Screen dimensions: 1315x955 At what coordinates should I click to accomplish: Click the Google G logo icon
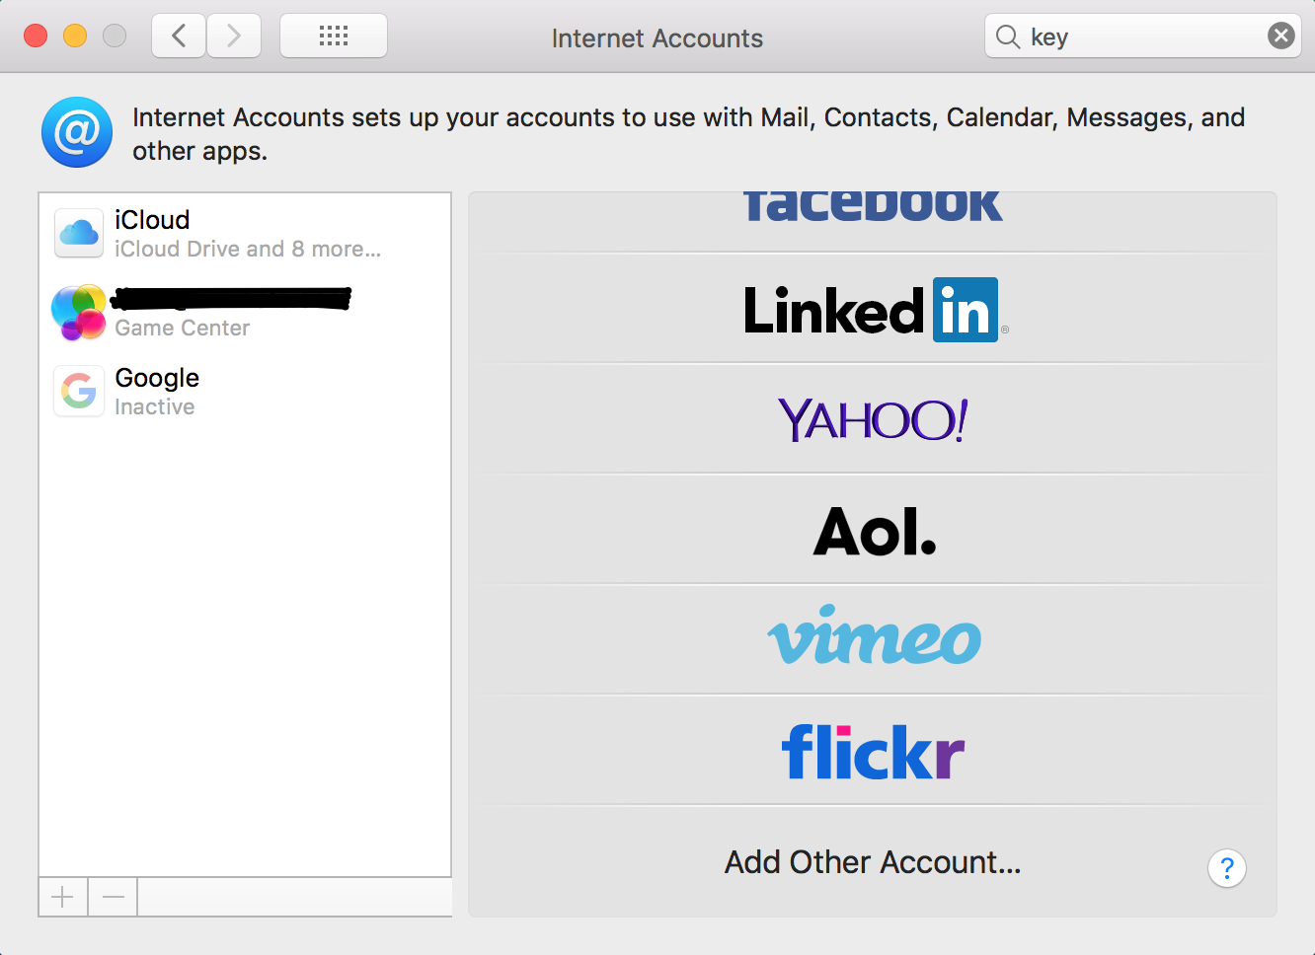pyautogui.click(x=79, y=392)
